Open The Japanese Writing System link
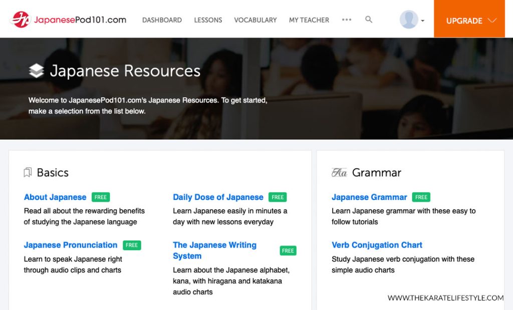The width and height of the screenshot is (513, 310). coord(214,250)
